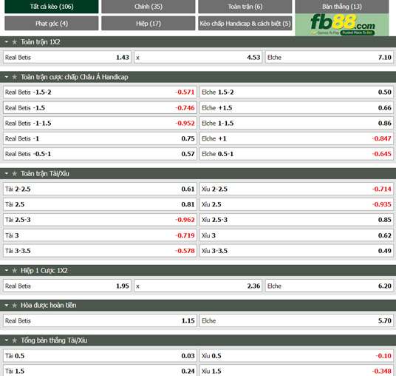Select the Tất cả kèo (106) tab
396x376 pixels.
52,7
